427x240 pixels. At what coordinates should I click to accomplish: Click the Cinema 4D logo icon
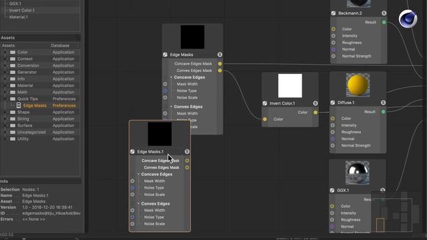pyautogui.click(x=408, y=19)
